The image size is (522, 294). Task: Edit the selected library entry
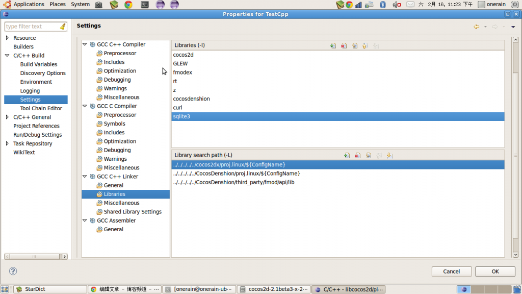(355, 45)
